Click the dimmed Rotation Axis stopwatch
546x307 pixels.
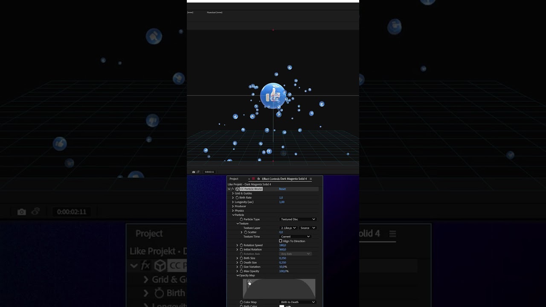(x=241, y=254)
